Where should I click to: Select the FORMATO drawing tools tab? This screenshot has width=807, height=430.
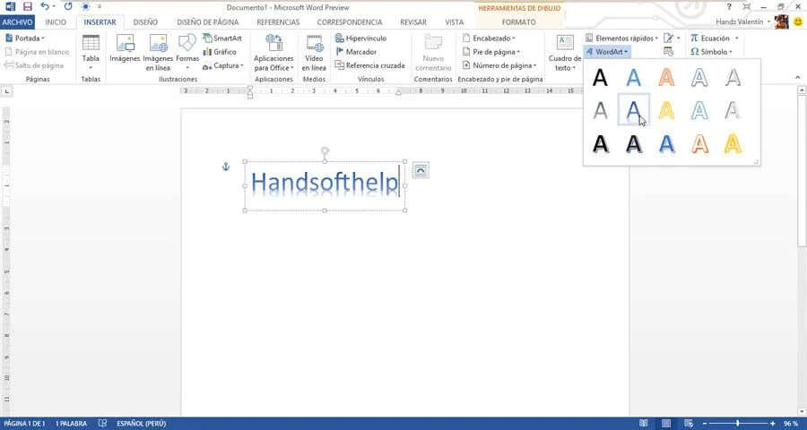pyautogui.click(x=519, y=22)
